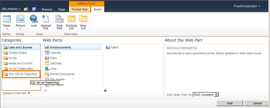Click the SQL Server Reporting folder icon
270x108 pixels.
[6, 74]
